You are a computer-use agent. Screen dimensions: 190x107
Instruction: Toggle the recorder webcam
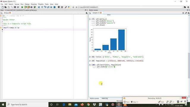pyautogui.click(x=178, y=102)
